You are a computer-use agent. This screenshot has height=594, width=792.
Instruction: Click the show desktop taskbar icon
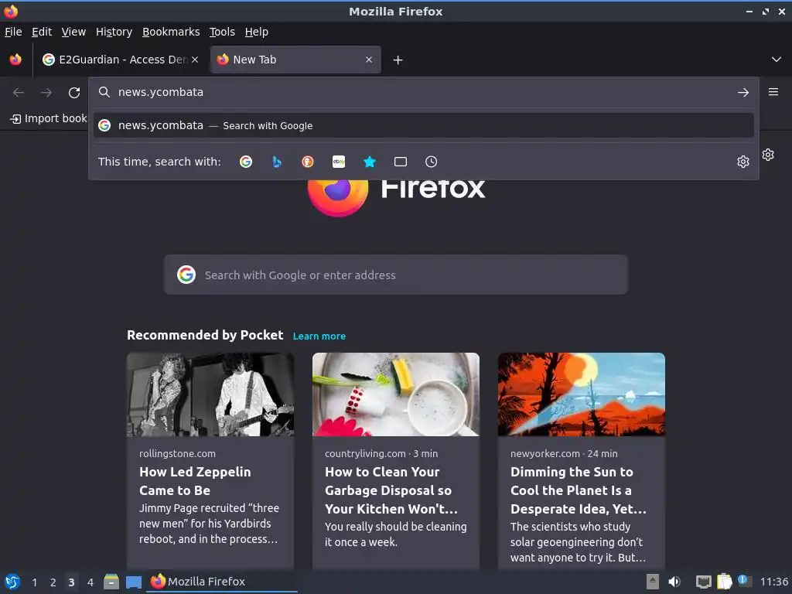click(x=133, y=582)
